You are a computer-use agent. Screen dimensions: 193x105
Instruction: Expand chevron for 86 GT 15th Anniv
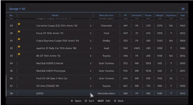(91, 56)
